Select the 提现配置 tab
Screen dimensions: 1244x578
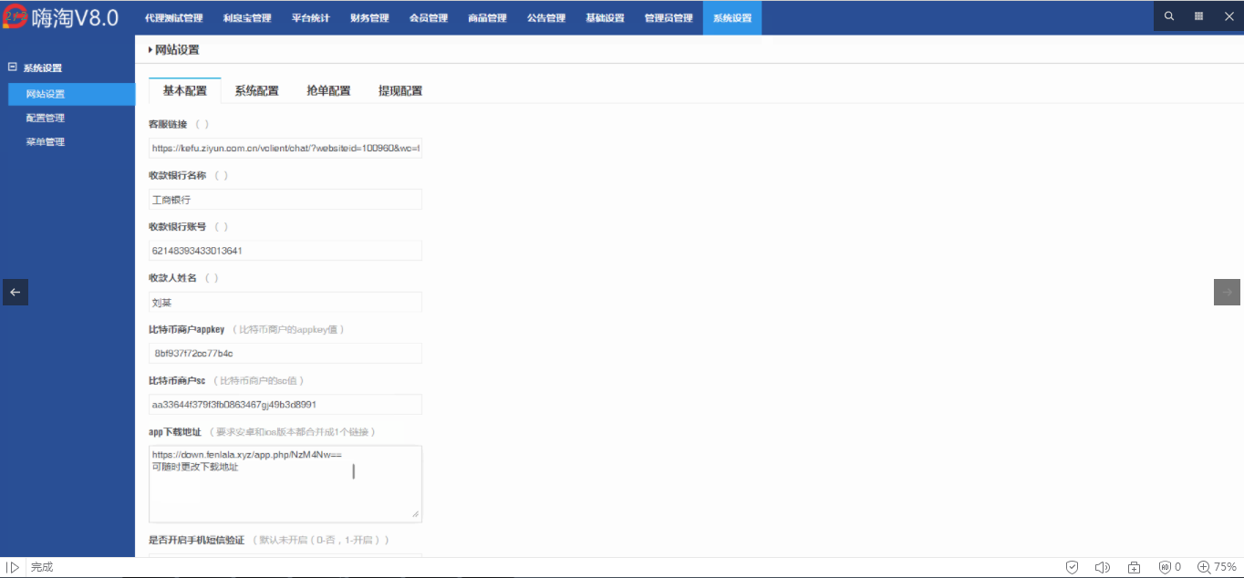click(400, 91)
